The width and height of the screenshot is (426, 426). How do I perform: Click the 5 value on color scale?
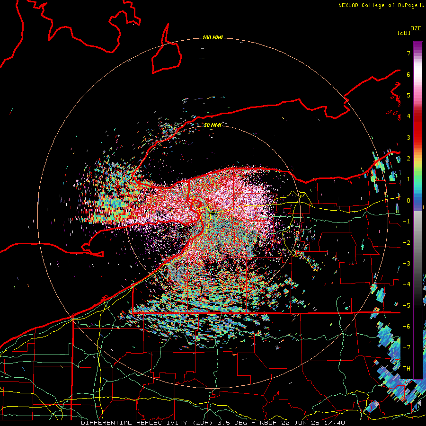(408, 95)
